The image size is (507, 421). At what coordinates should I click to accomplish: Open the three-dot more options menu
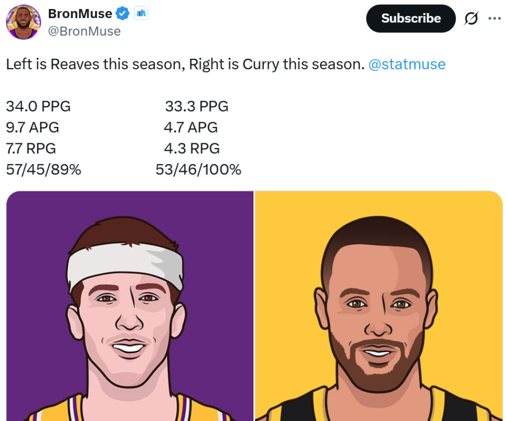494,19
